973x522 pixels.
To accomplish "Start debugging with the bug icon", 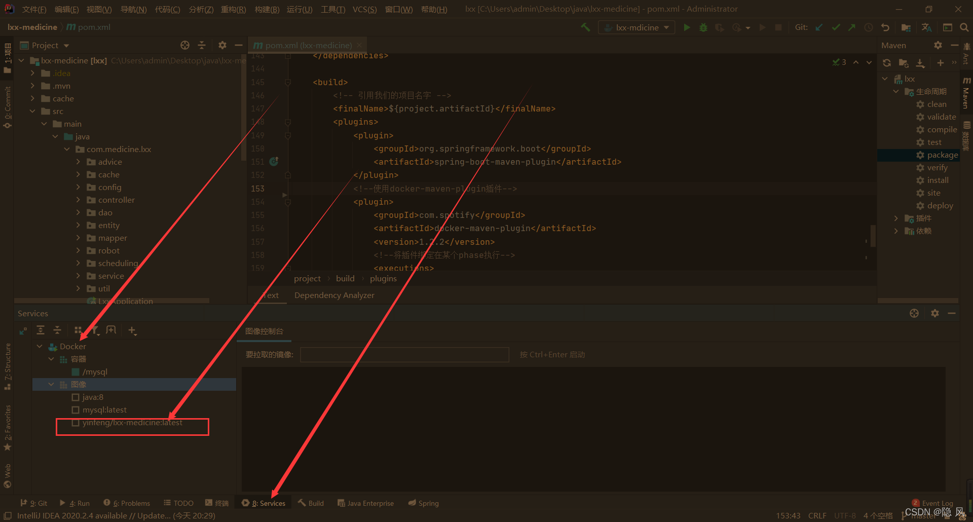I will point(703,27).
